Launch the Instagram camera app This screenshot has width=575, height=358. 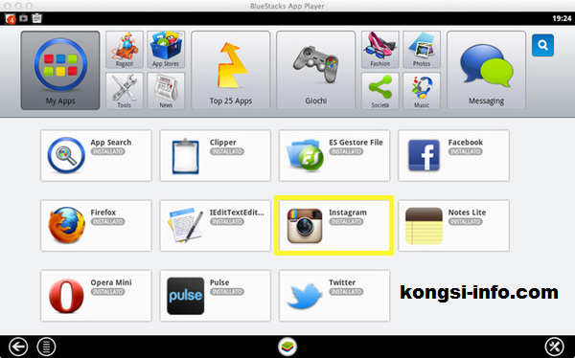pos(334,225)
